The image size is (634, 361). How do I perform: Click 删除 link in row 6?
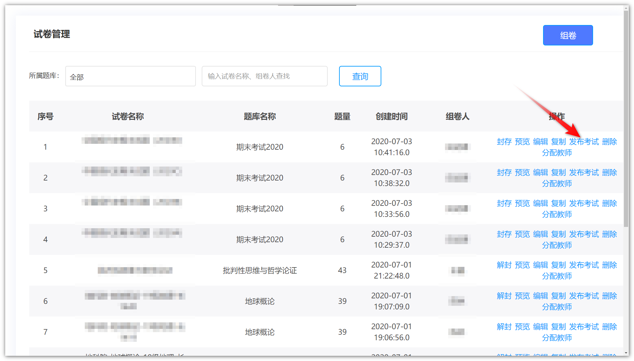[609, 296]
